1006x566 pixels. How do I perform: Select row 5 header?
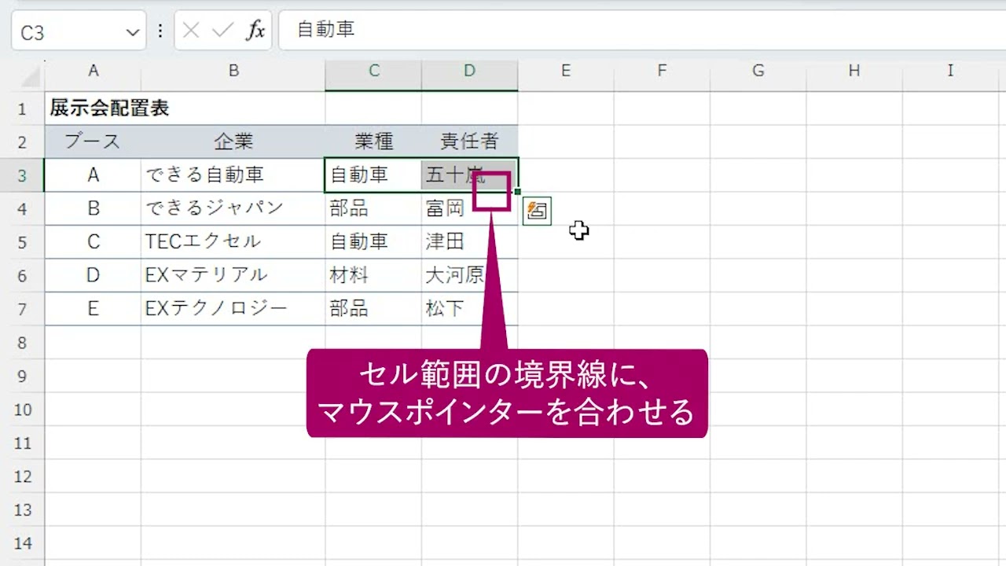point(22,242)
